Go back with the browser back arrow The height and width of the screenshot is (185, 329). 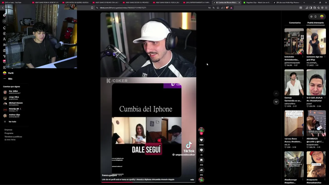[x=3, y=8]
